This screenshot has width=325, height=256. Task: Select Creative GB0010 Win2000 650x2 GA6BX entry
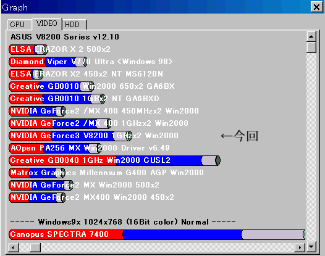92,86
